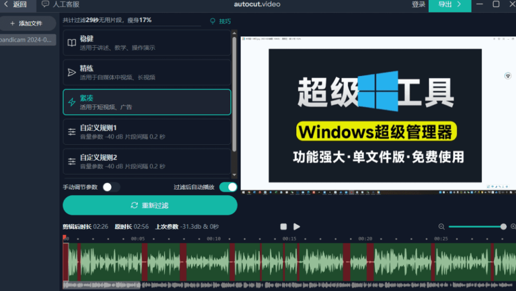
Task: Click the small round icon at preview right edge
Action: tap(508, 76)
